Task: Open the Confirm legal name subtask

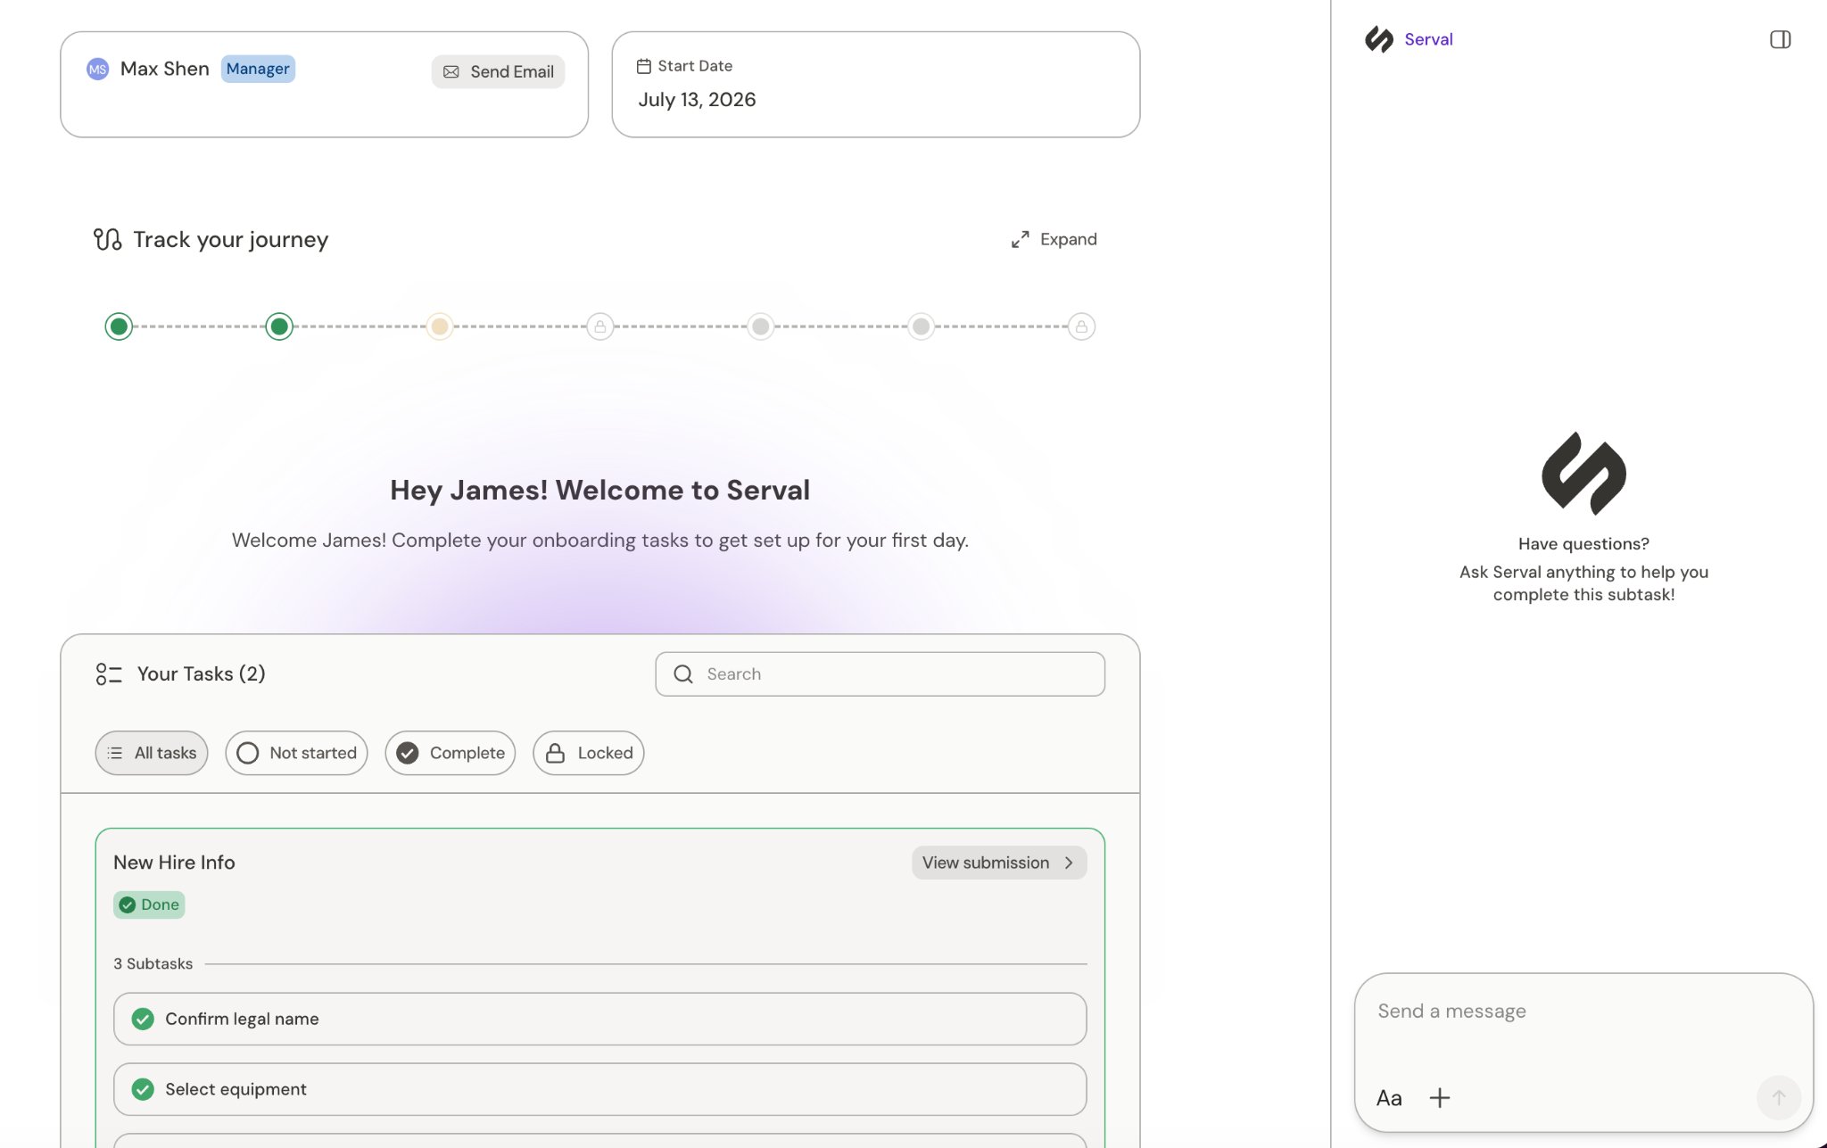Action: 599,1019
